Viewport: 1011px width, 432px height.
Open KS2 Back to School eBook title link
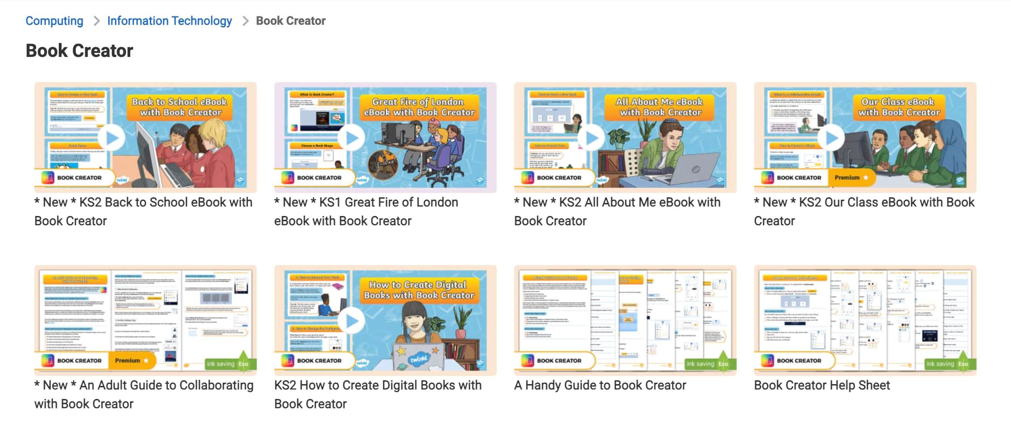[x=144, y=212]
